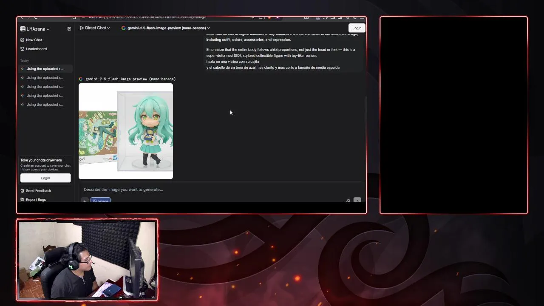Open Send Feedback
Image resolution: width=544 pixels, height=306 pixels.
click(38, 191)
